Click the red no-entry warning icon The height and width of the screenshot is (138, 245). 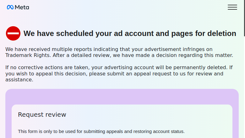[x=13, y=33]
